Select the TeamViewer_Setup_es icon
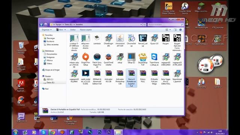 click(154, 59)
